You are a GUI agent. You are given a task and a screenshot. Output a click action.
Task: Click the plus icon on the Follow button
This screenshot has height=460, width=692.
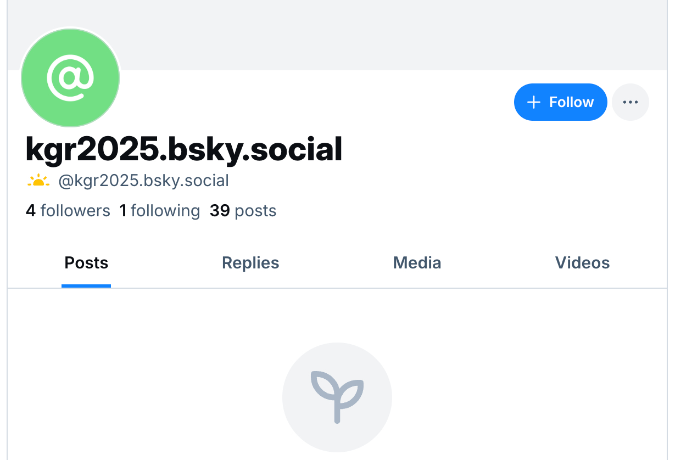tap(533, 102)
